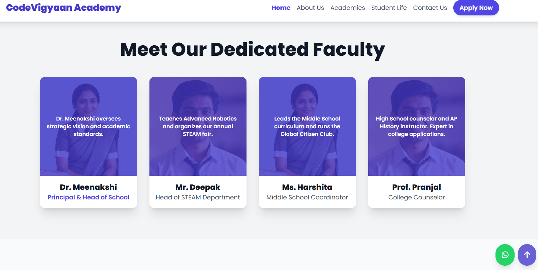
Task: Open the Academics section
Action: point(347,8)
